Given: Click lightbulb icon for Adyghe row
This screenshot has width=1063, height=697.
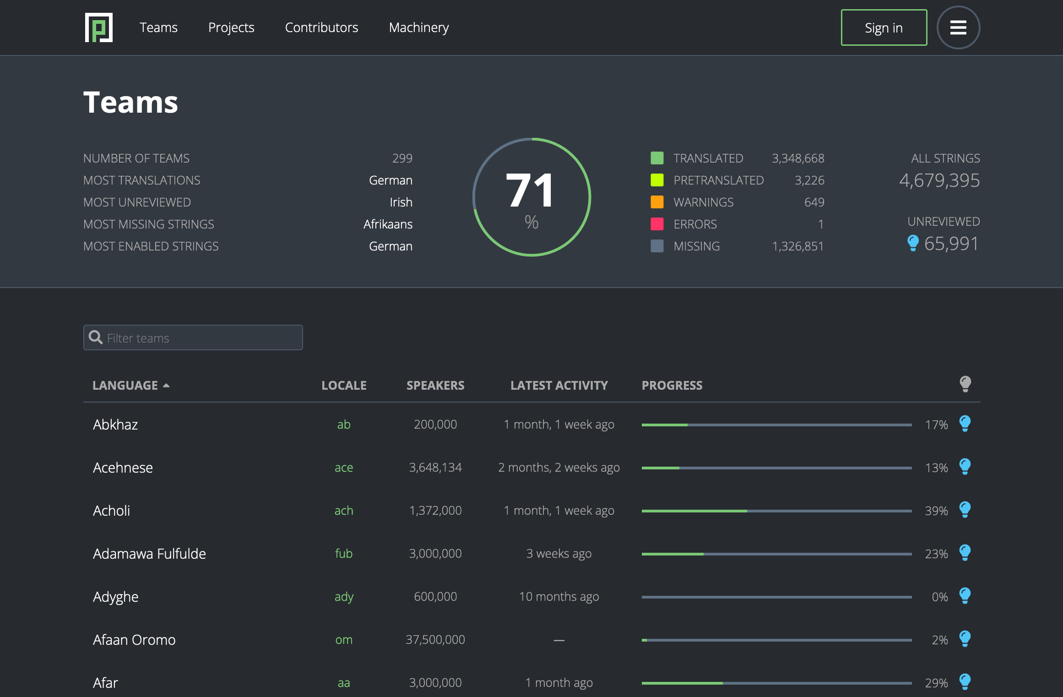Looking at the screenshot, I should 965,596.
